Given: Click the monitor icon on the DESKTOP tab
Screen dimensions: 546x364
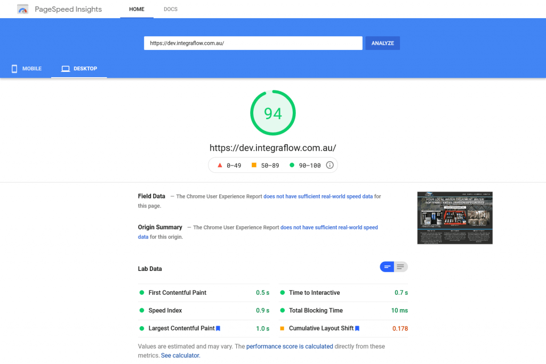Looking at the screenshot, I should coord(65,68).
